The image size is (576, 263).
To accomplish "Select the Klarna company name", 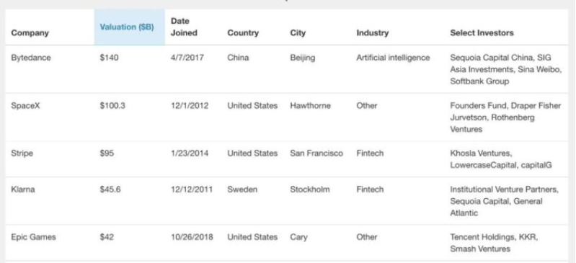I will [x=23, y=190].
